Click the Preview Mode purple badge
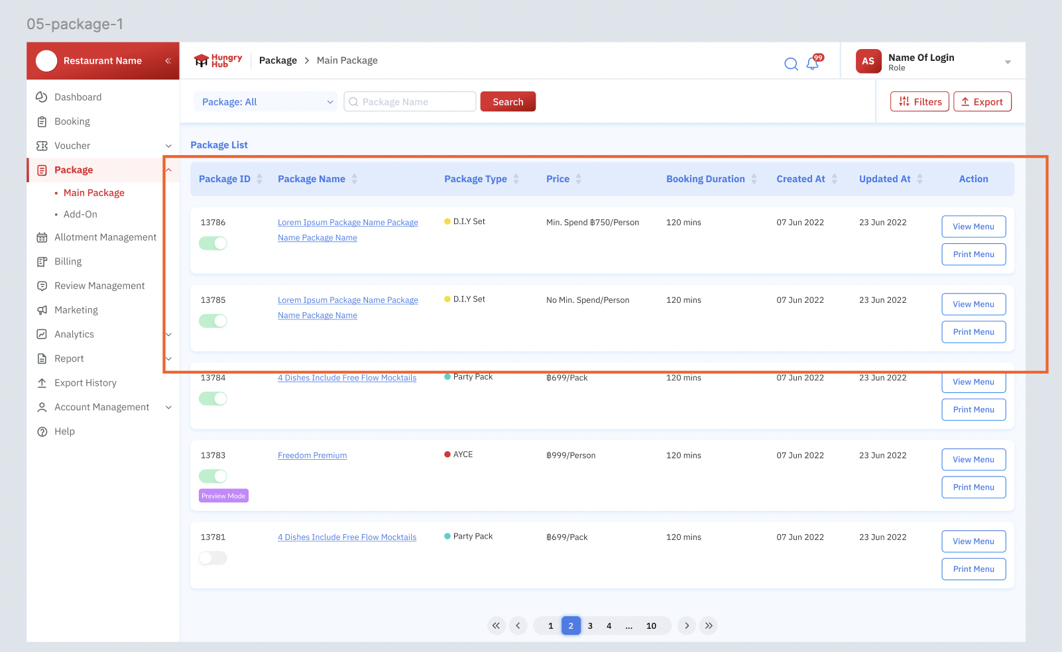This screenshot has width=1062, height=652. tap(223, 496)
